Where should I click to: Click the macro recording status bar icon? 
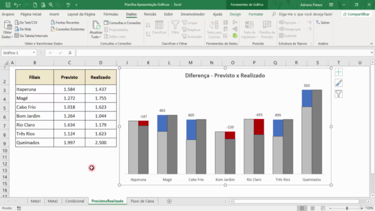click(x=19, y=208)
